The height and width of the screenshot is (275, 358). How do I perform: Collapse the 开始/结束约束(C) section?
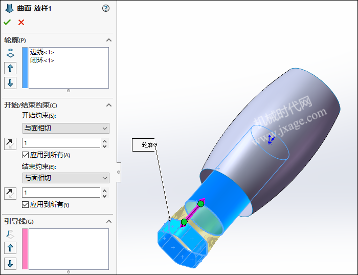[x=109, y=105]
